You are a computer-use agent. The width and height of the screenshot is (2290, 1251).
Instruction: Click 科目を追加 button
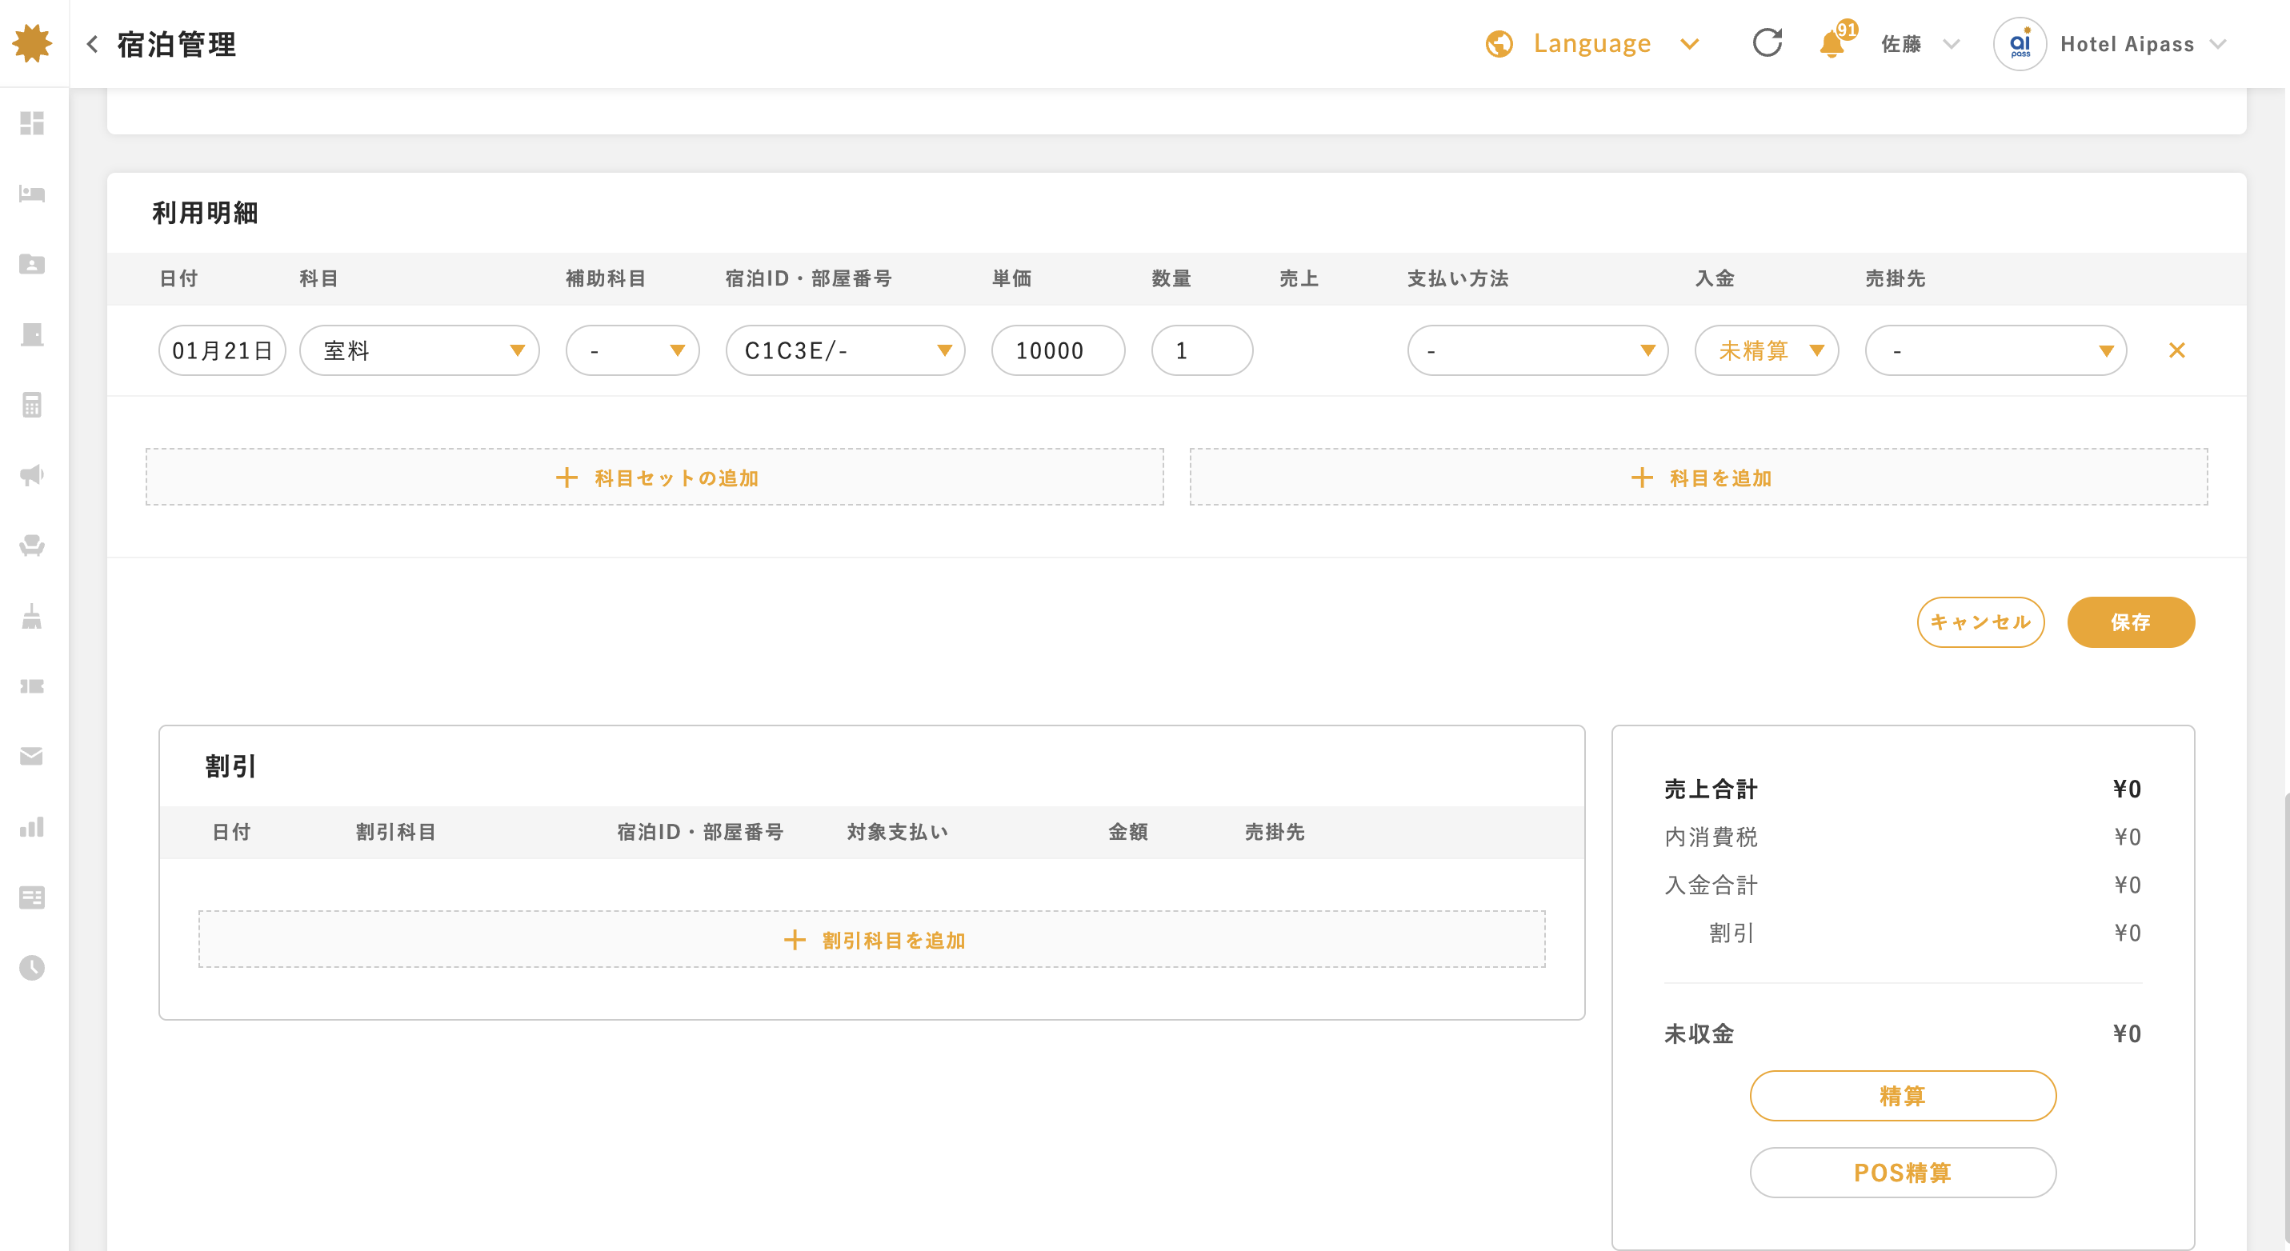1699,477
